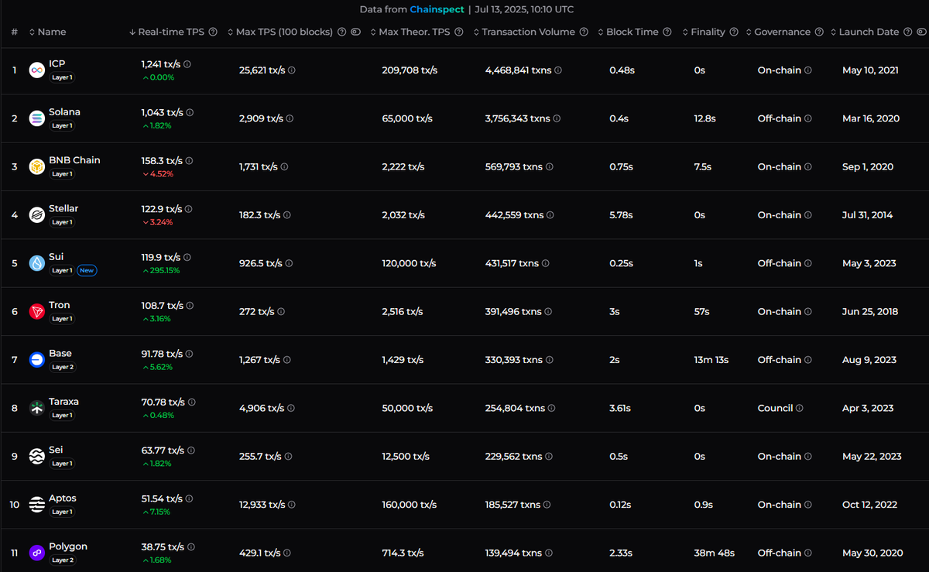Screen dimensions: 929x572
Task: Sort by Governance column
Action: click(x=777, y=32)
